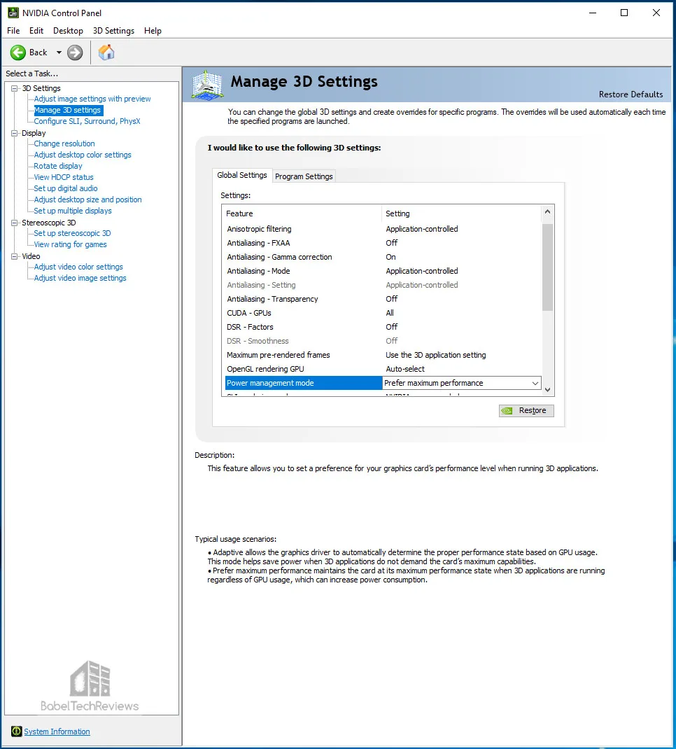Click the Manage 3D Settings header icon

pyautogui.click(x=207, y=85)
